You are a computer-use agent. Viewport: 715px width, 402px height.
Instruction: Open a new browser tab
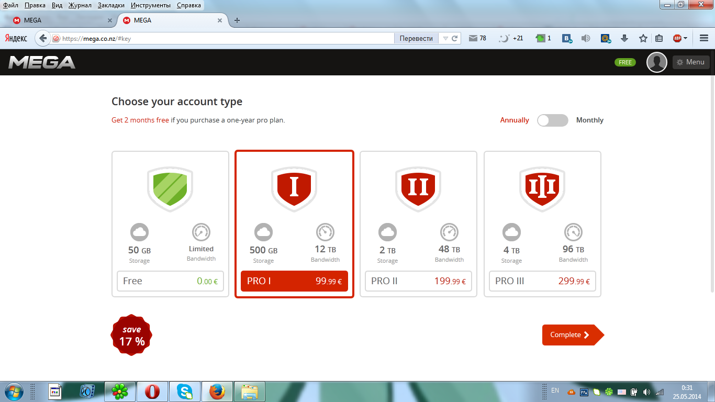(237, 20)
